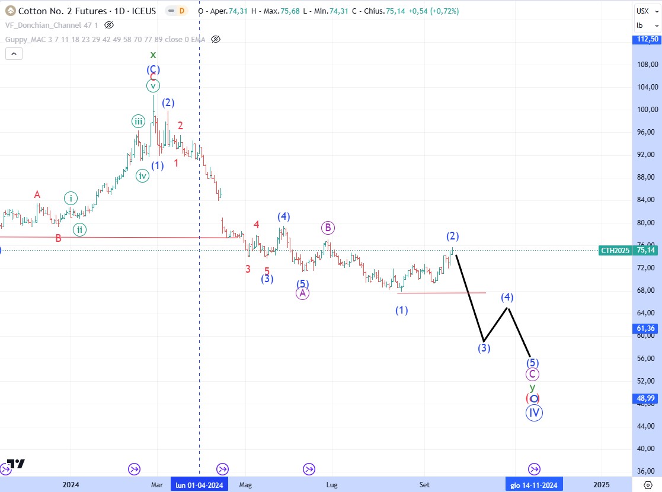Open the USX currency dropdown
The width and height of the screenshot is (662, 492).
click(648, 11)
